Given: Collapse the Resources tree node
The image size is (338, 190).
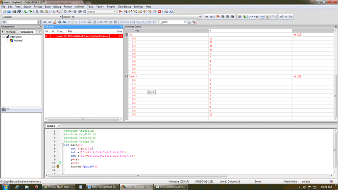Looking at the screenshot, I should pyautogui.click(x=3, y=37).
